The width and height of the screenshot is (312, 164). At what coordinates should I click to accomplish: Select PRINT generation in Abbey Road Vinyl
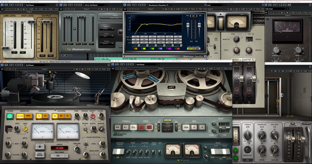28,116
